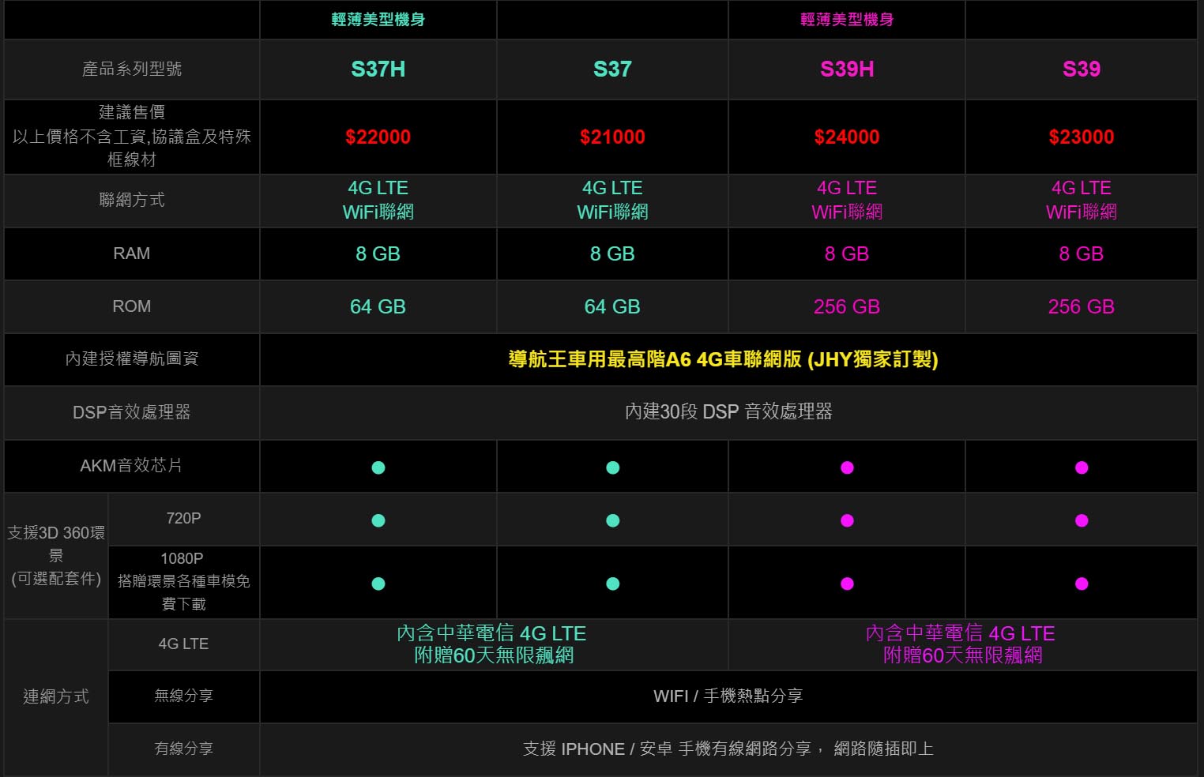Select the 720P teal dot under S37
This screenshot has height=777, width=1204.
(612, 520)
